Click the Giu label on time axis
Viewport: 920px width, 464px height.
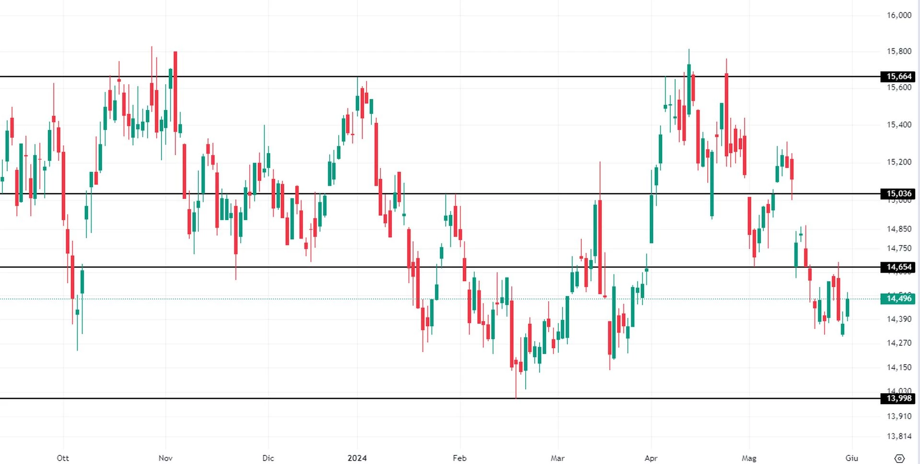851,458
